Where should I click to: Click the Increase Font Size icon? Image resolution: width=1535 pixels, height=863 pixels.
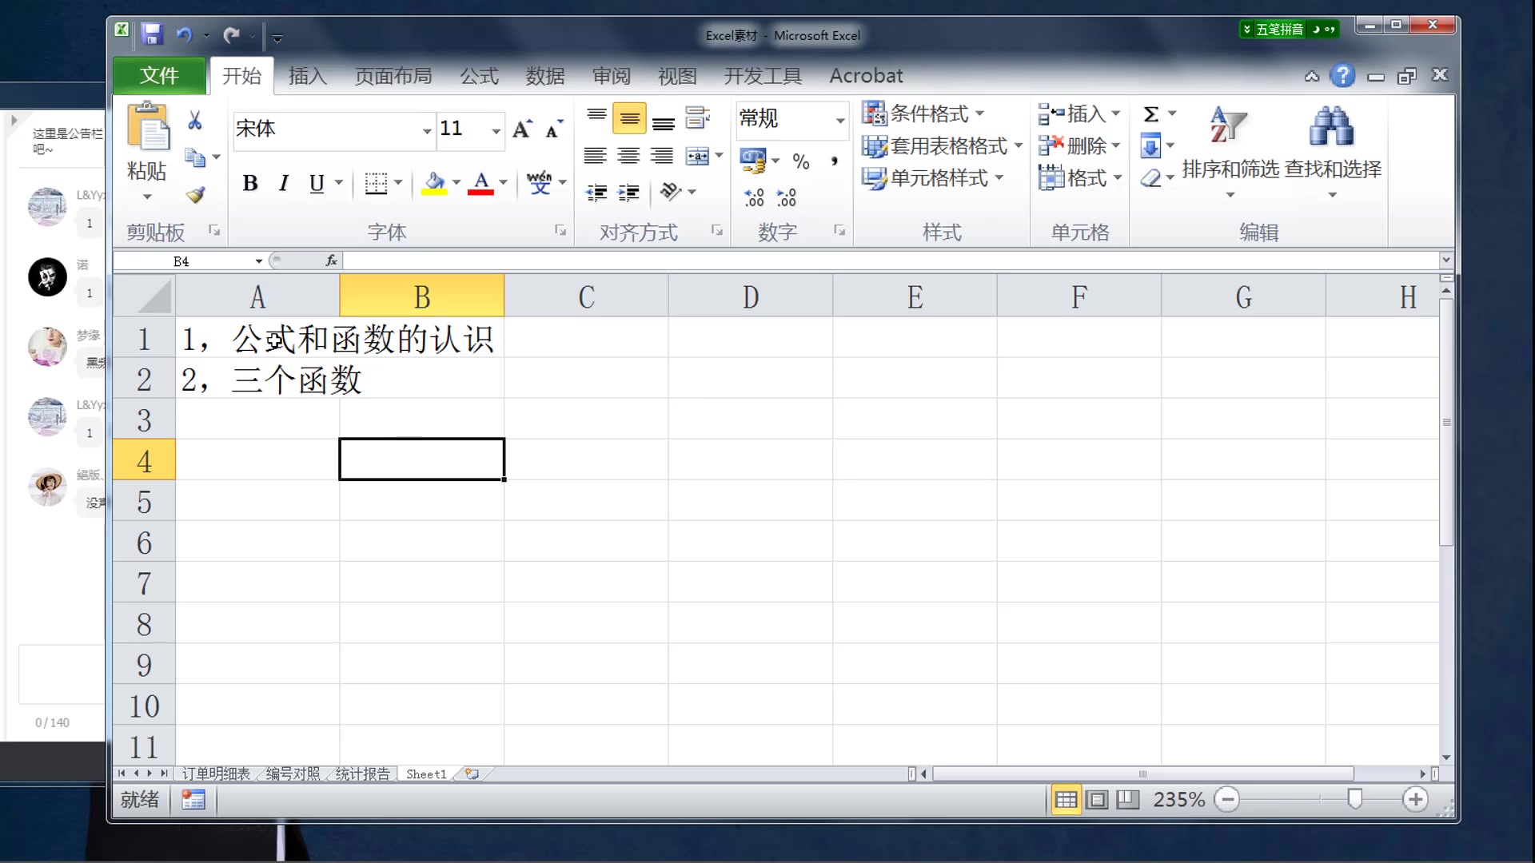[x=522, y=129]
